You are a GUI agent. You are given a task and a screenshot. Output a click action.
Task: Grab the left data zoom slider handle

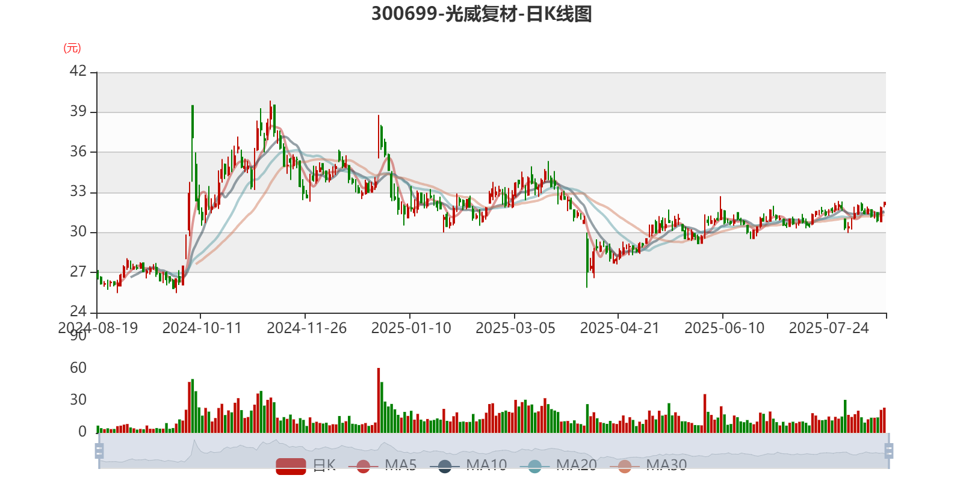tap(99, 450)
